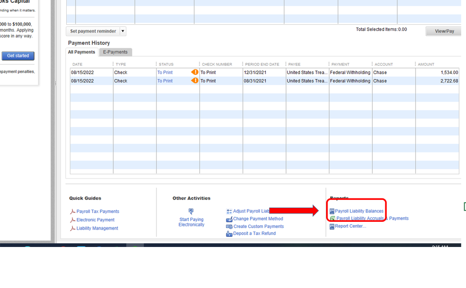
Task: Sort by the AMOUNT column header
Action: (426, 64)
